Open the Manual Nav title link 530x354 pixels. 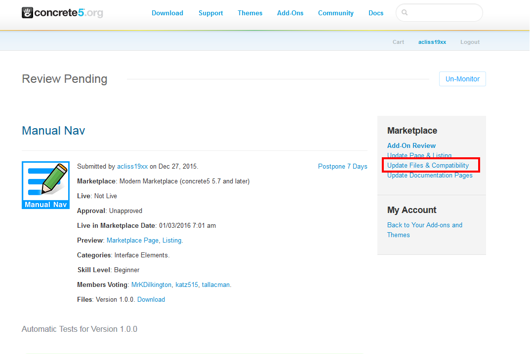53,131
